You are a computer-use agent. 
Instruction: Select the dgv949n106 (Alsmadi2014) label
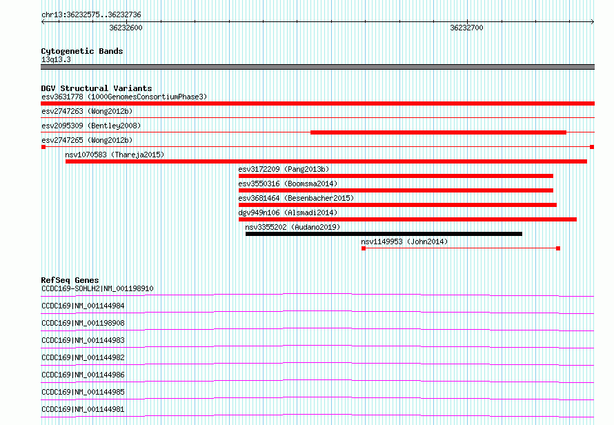288,212
